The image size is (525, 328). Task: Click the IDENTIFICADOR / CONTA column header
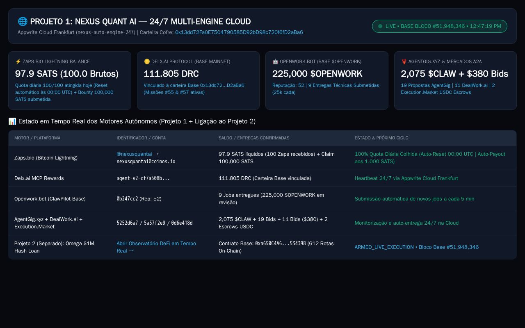tap(141, 138)
